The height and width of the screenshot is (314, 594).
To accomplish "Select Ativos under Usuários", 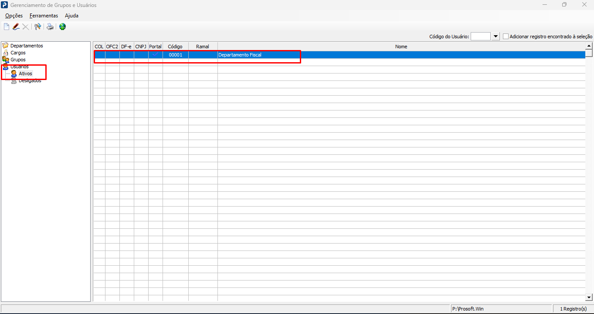I will (x=25, y=73).
